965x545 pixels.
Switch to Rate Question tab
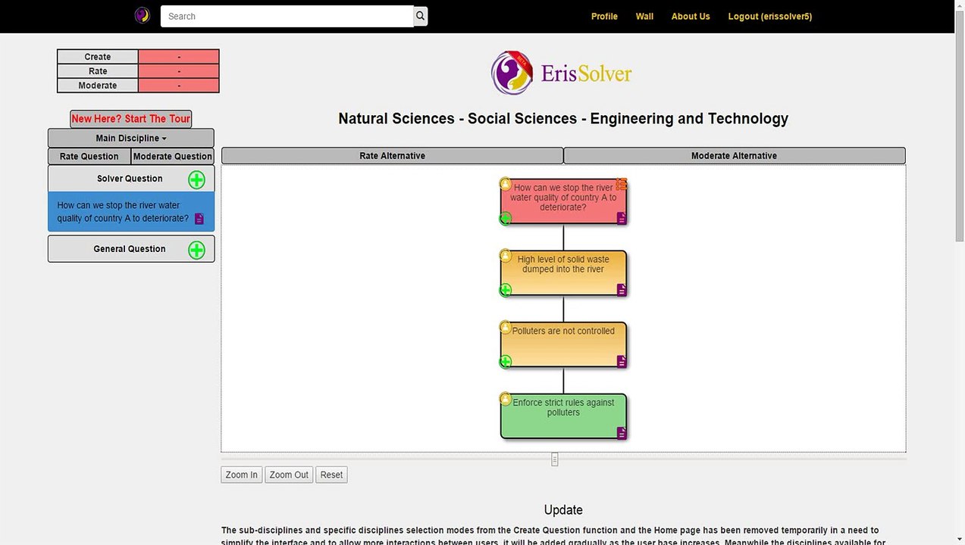89,157
